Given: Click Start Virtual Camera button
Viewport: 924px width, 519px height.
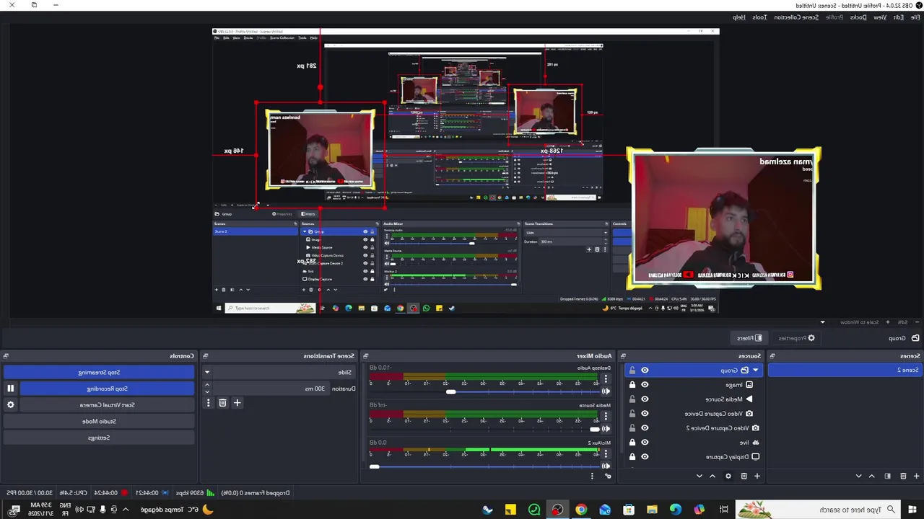Looking at the screenshot, I should pyautogui.click(x=108, y=405).
